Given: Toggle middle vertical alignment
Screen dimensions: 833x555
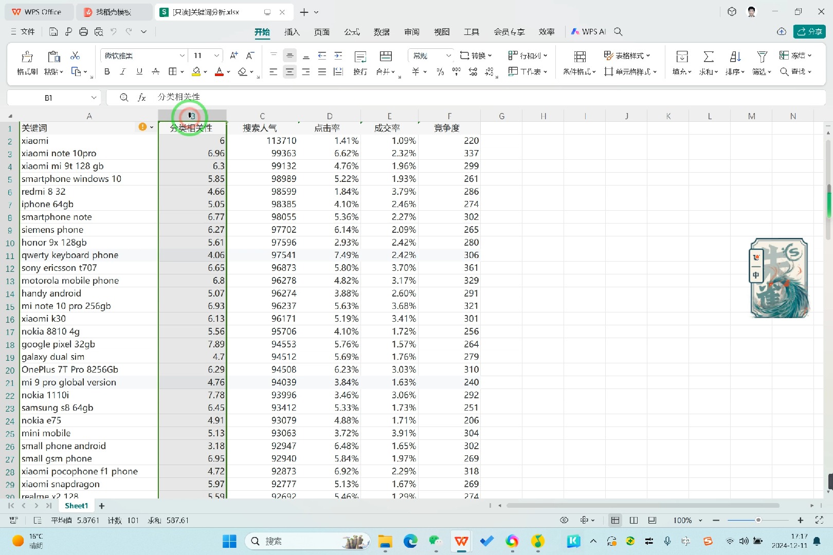Looking at the screenshot, I should coord(289,55).
